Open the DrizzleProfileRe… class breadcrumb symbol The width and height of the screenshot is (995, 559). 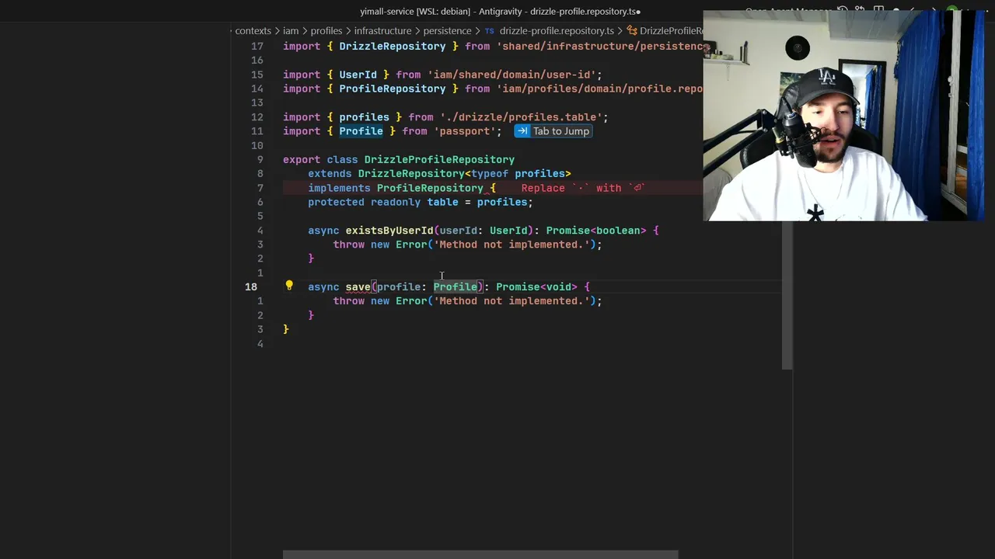(x=671, y=31)
